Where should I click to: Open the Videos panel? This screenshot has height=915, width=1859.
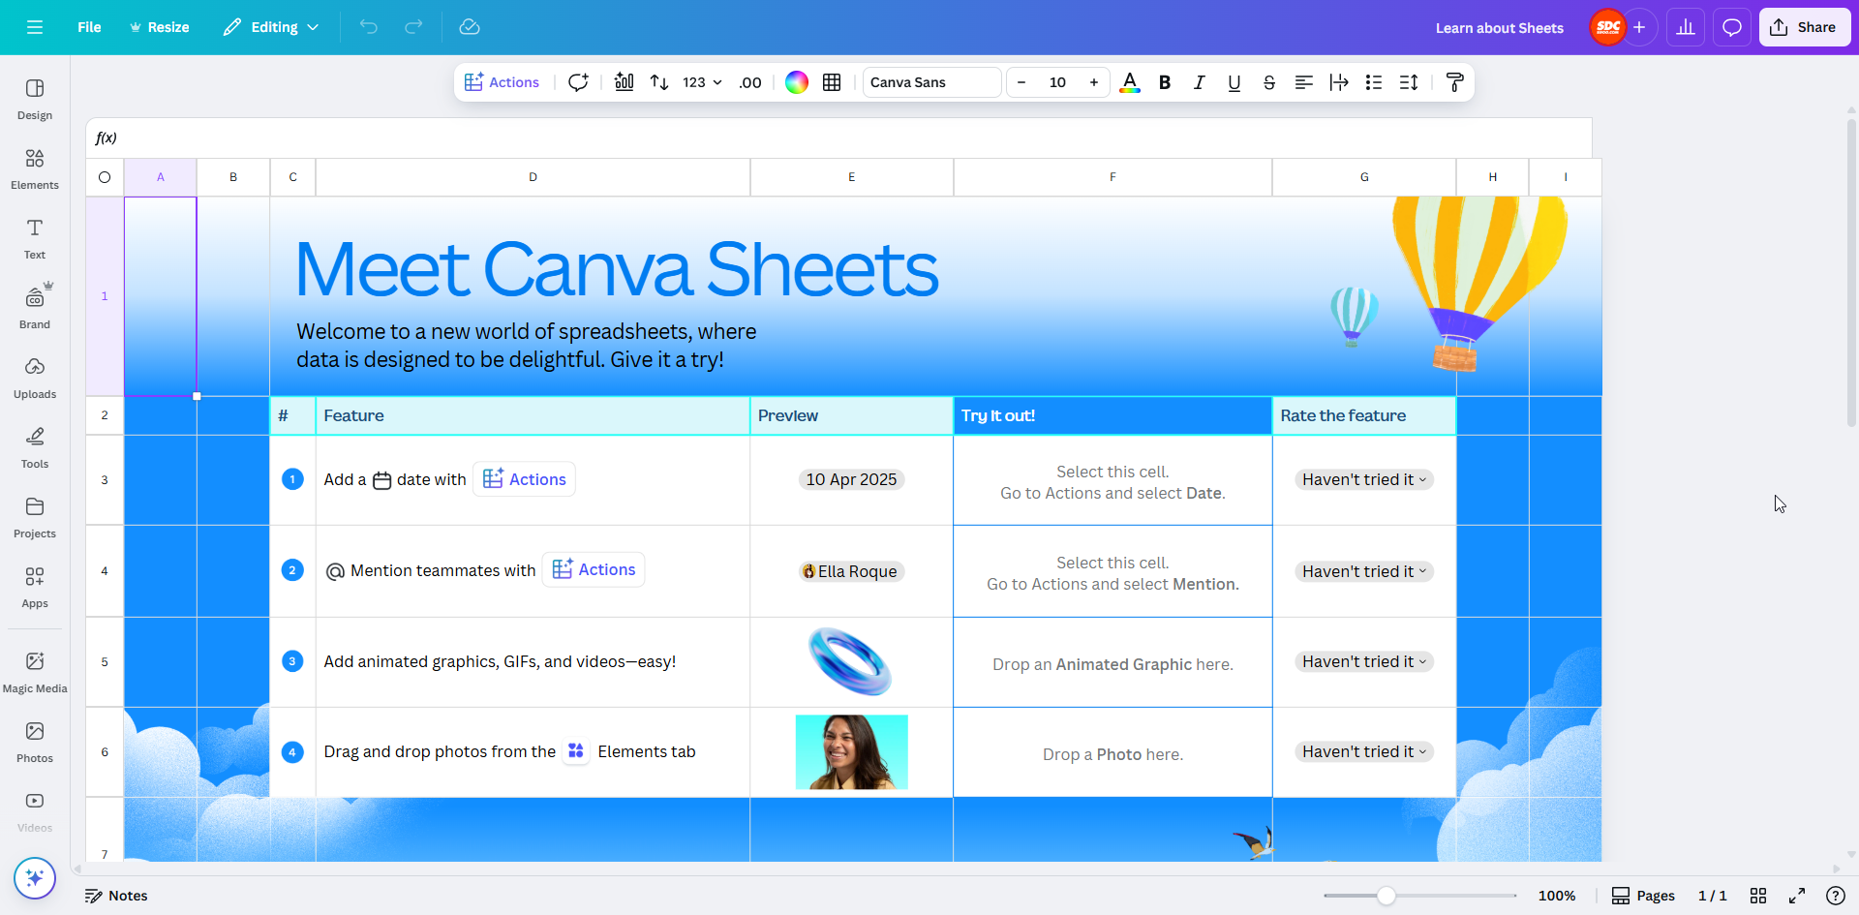coord(35,811)
